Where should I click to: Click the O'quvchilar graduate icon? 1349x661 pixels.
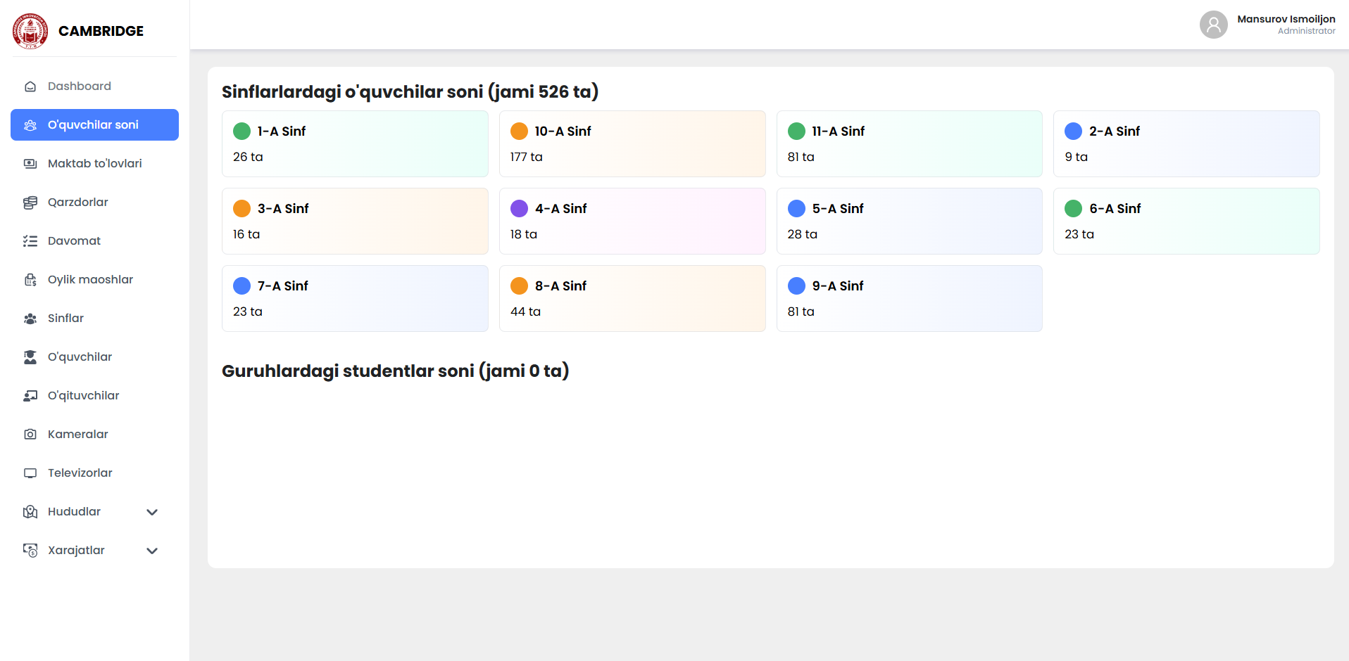click(30, 357)
